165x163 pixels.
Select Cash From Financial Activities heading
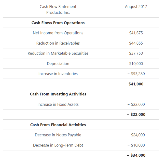58,125
